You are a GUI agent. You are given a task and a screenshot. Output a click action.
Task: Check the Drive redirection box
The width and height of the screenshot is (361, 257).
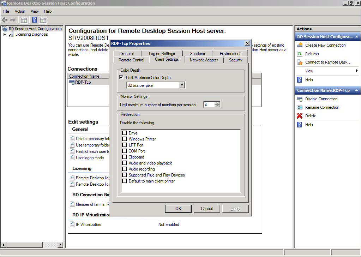point(125,133)
